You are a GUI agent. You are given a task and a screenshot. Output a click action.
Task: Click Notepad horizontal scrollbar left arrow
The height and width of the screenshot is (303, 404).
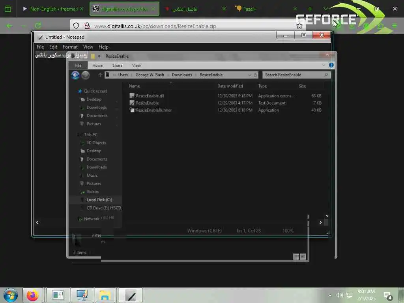(x=37, y=223)
